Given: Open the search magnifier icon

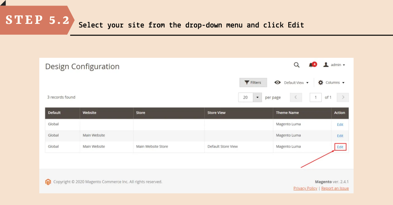Looking at the screenshot, I should pyautogui.click(x=296, y=65).
